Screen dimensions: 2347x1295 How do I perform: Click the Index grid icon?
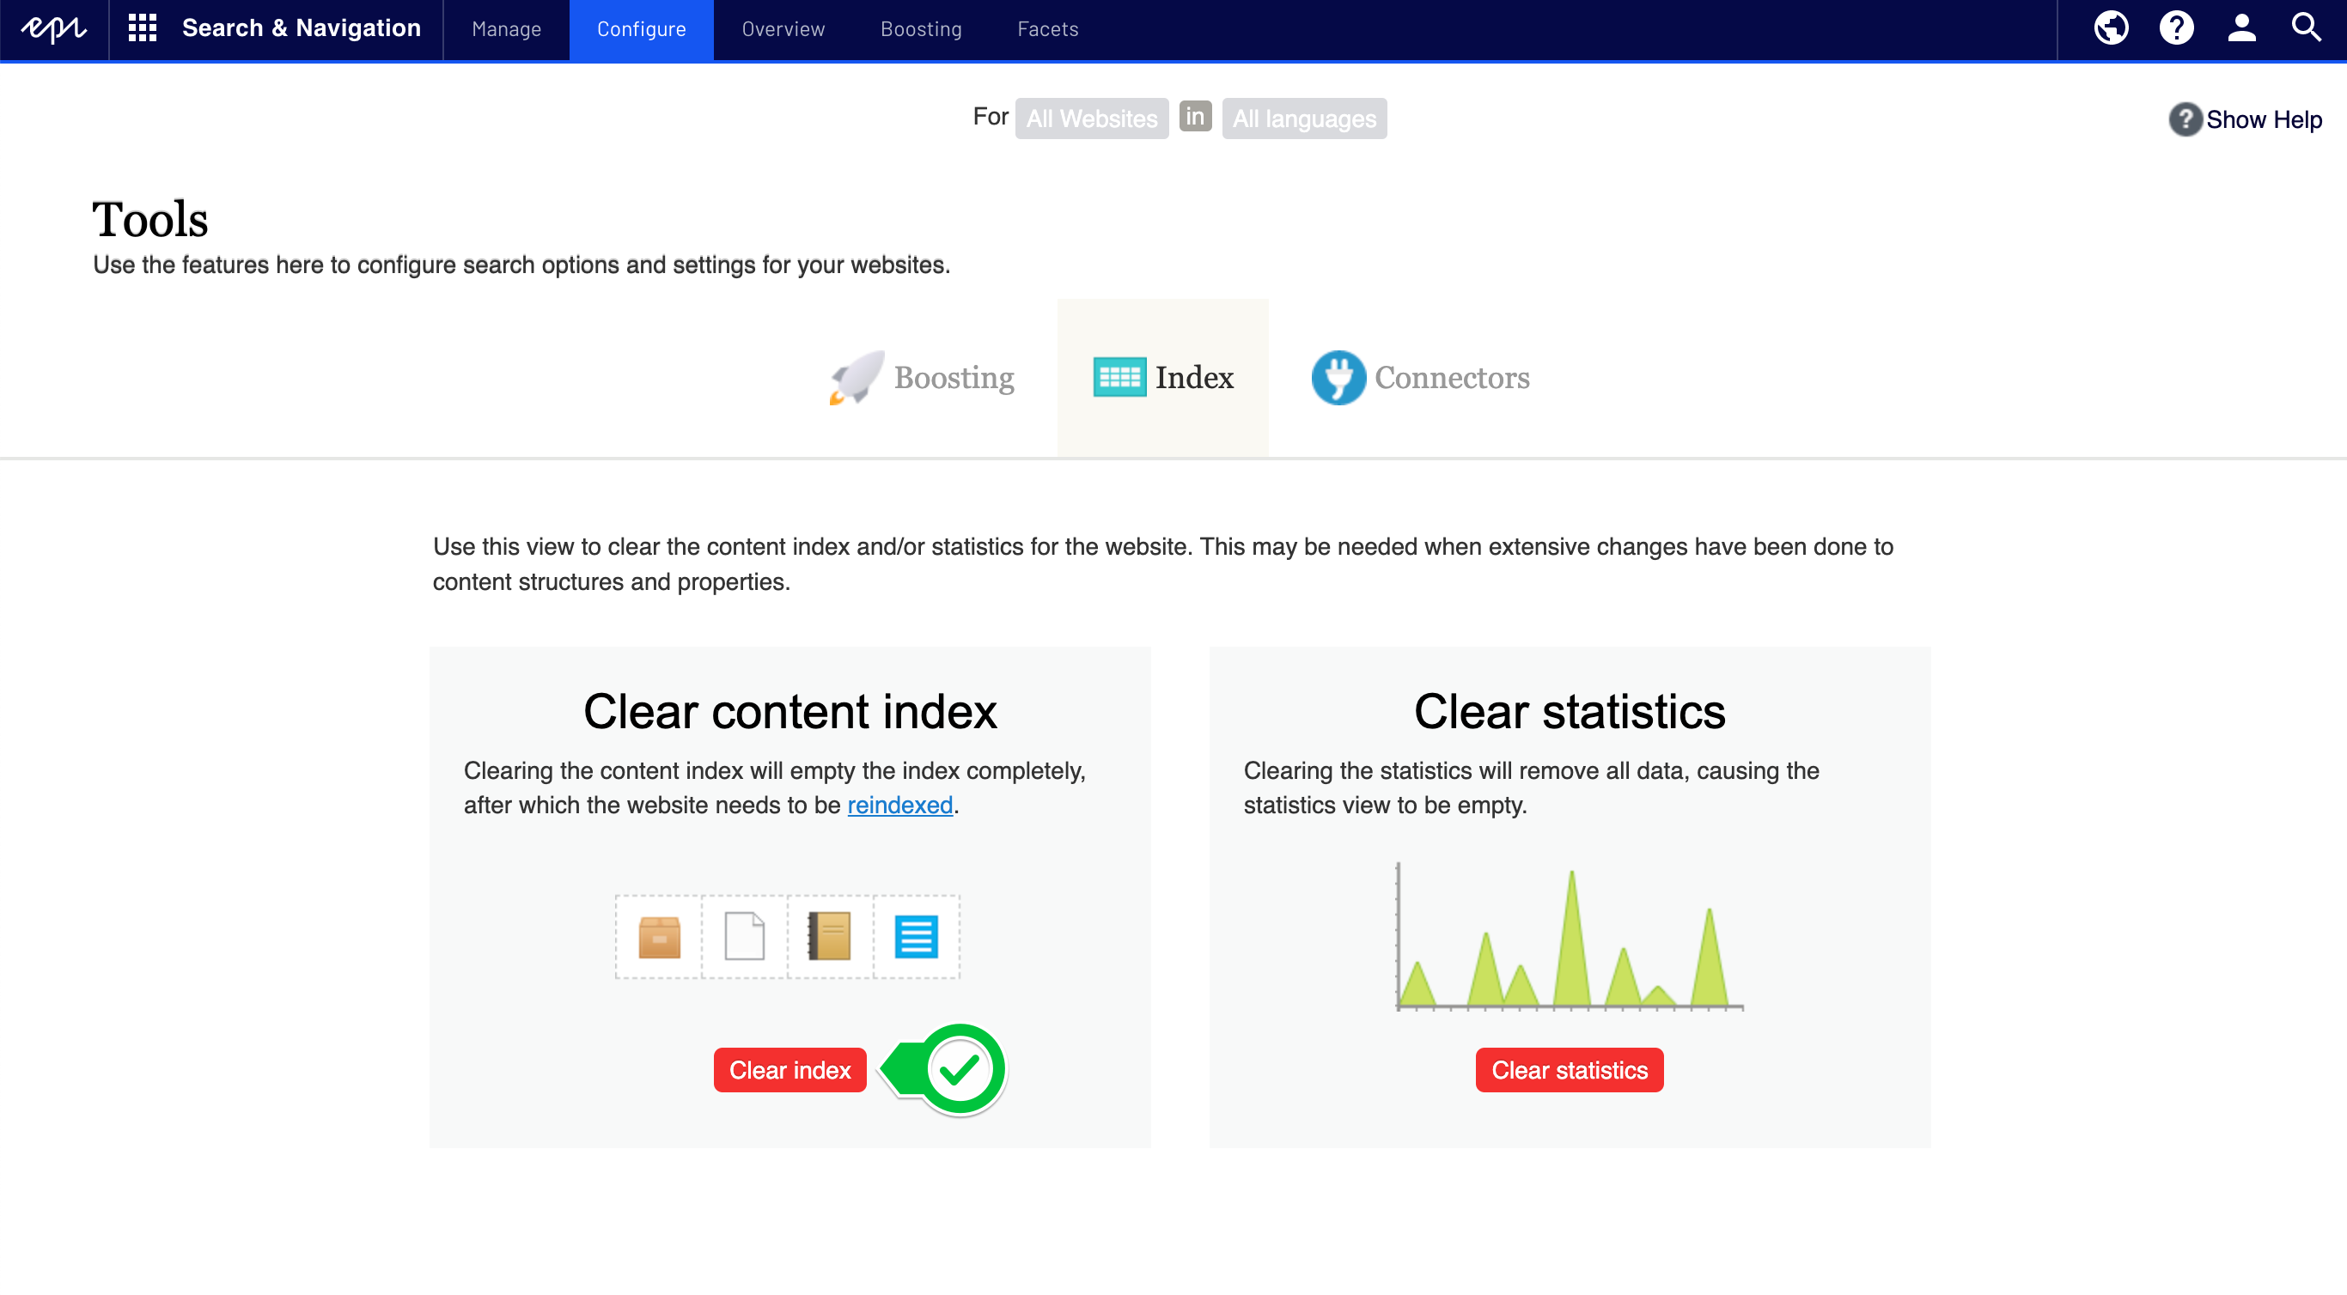(1119, 377)
